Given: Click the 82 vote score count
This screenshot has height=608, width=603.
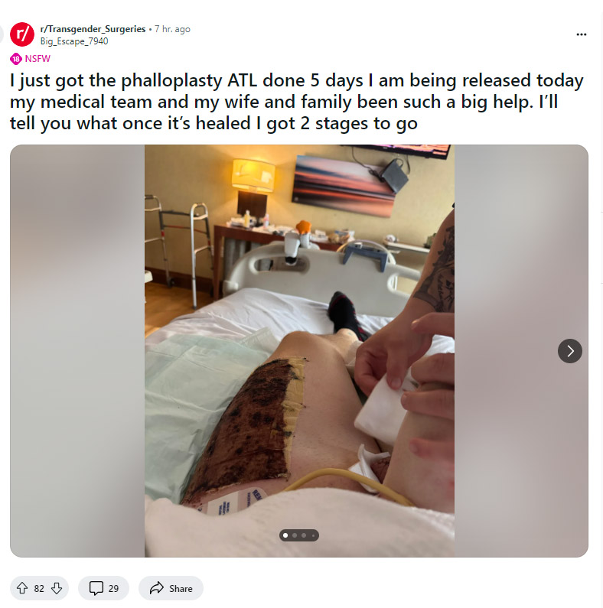Looking at the screenshot, I should point(39,589).
